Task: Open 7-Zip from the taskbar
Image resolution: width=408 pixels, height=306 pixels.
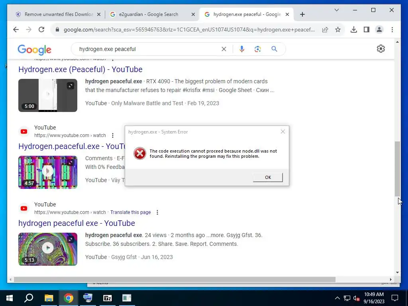Action: click(x=107, y=298)
